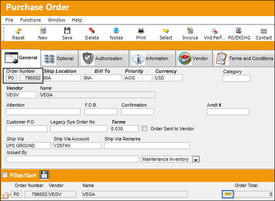Viewport: 275px width, 201px height.
Task: Expand the Maintenance Inventory dropdown
Action: [x=195, y=159]
